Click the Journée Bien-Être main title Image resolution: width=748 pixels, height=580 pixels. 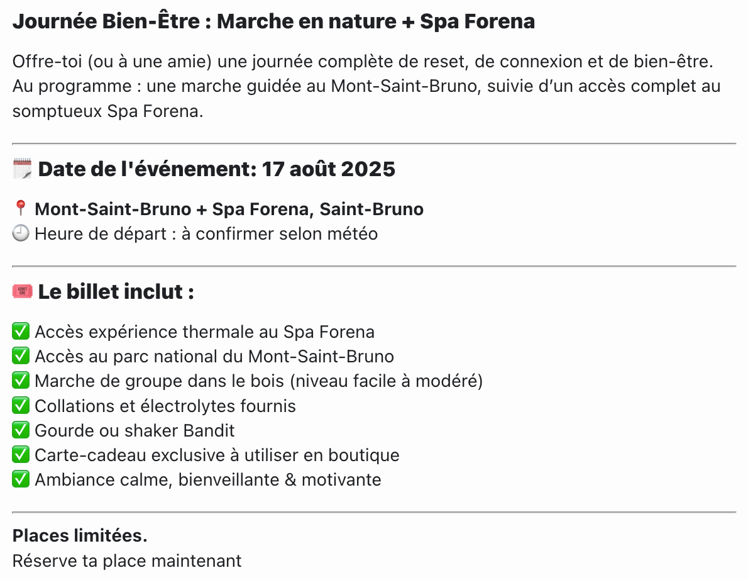[x=273, y=21]
